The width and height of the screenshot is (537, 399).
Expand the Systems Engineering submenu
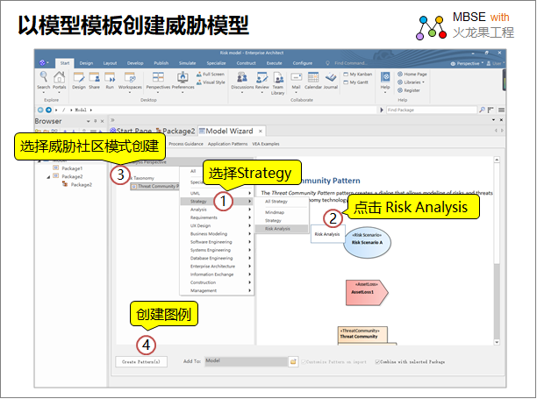click(217, 250)
